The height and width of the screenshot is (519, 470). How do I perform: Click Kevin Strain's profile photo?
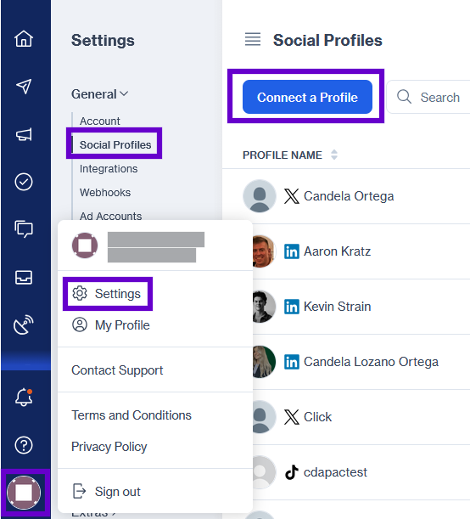(264, 307)
